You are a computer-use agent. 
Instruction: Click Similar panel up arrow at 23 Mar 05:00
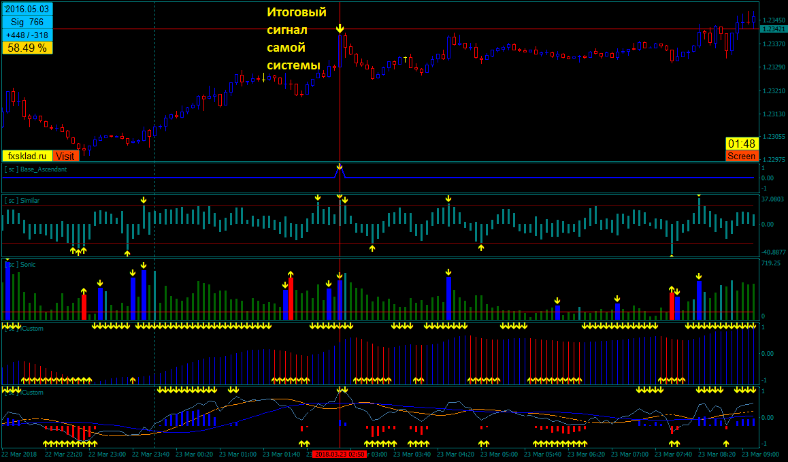coord(481,248)
